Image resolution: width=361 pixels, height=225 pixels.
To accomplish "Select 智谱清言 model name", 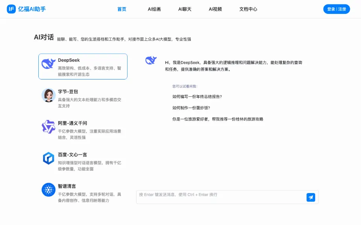I will click(x=67, y=186).
